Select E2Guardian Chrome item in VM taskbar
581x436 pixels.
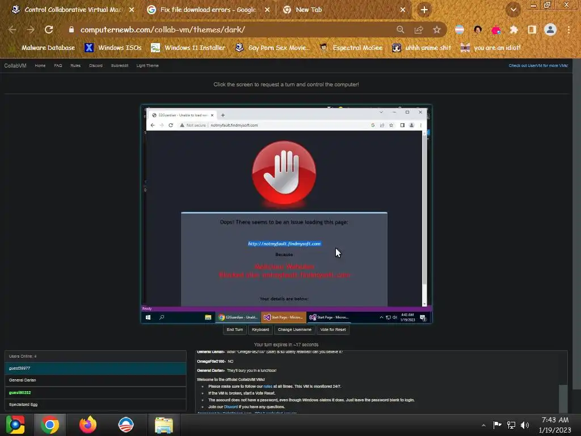238,317
